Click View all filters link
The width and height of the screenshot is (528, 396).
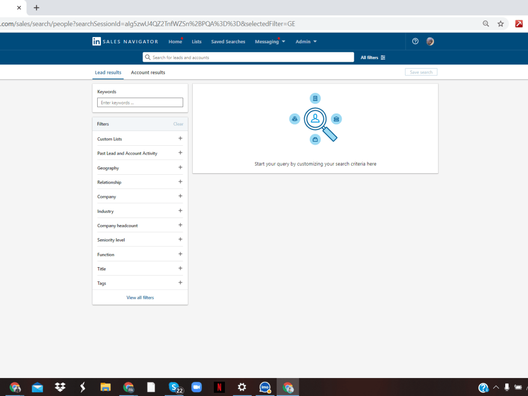point(140,297)
